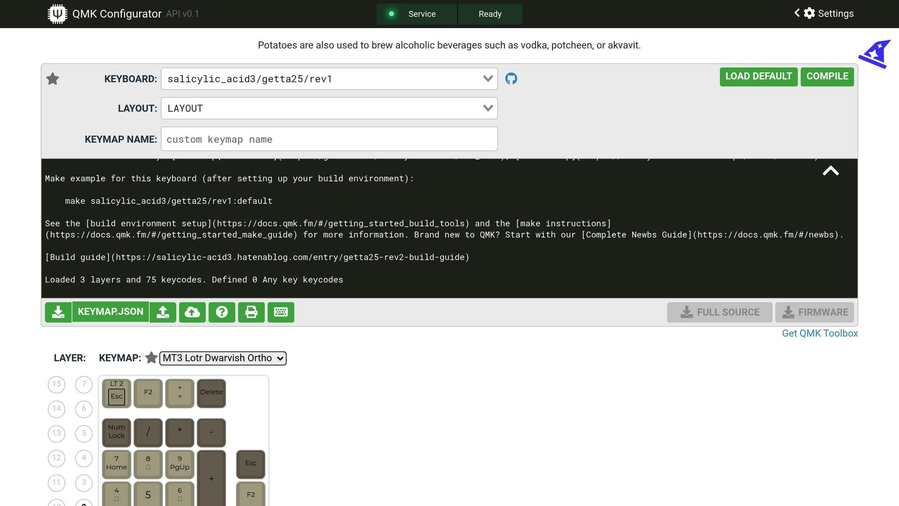Click the COMPILE button
The image size is (899, 506).
pyautogui.click(x=827, y=76)
